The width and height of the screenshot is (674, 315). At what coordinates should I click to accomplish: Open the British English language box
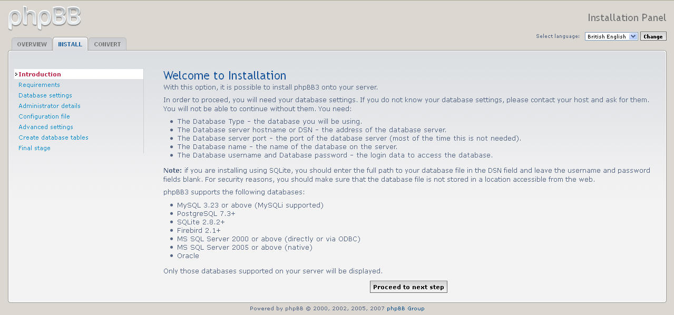click(x=607, y=36)
